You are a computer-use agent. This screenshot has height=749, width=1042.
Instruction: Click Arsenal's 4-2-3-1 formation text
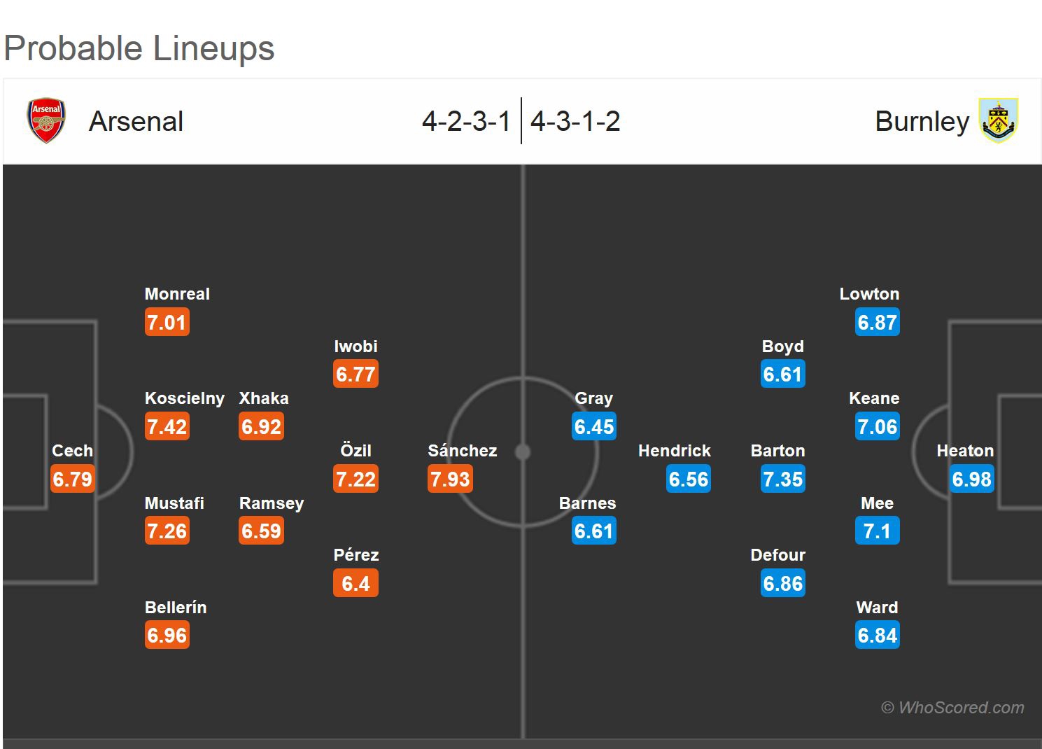466,122
